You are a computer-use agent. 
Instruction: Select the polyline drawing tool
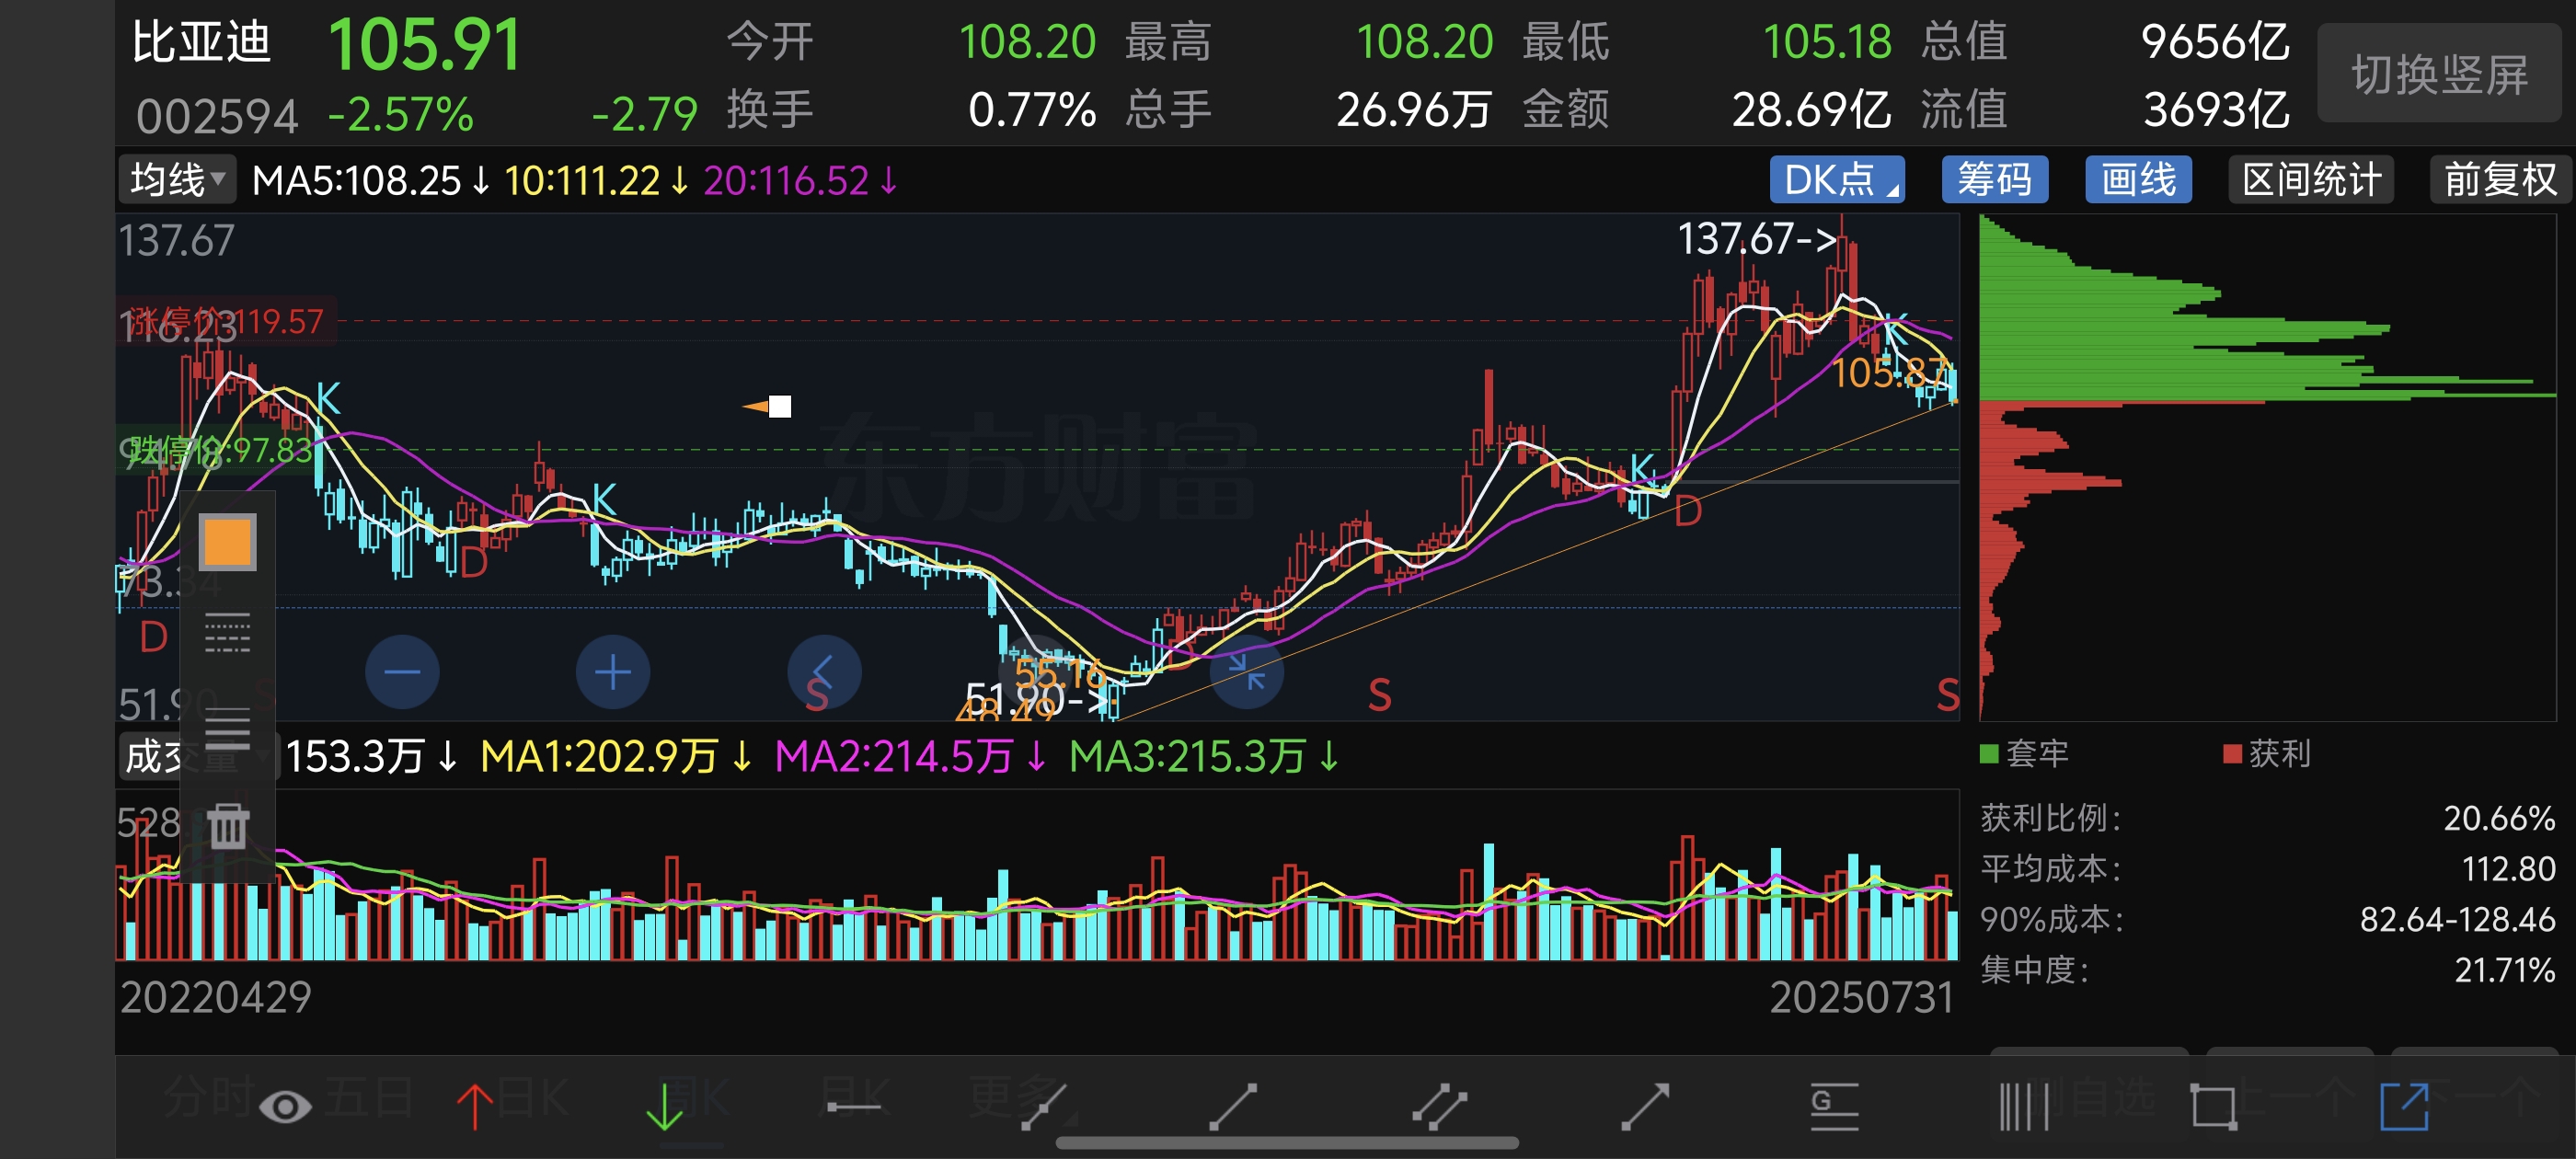click(1044, 1107)
